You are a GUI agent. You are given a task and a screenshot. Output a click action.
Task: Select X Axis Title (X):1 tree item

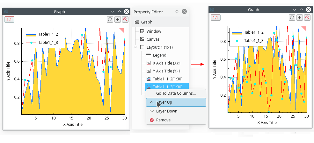(167, 63)
